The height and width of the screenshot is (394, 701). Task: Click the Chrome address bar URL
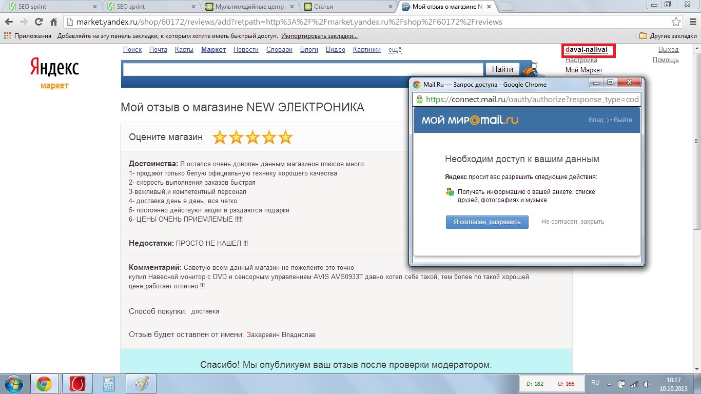coord(289,22)
